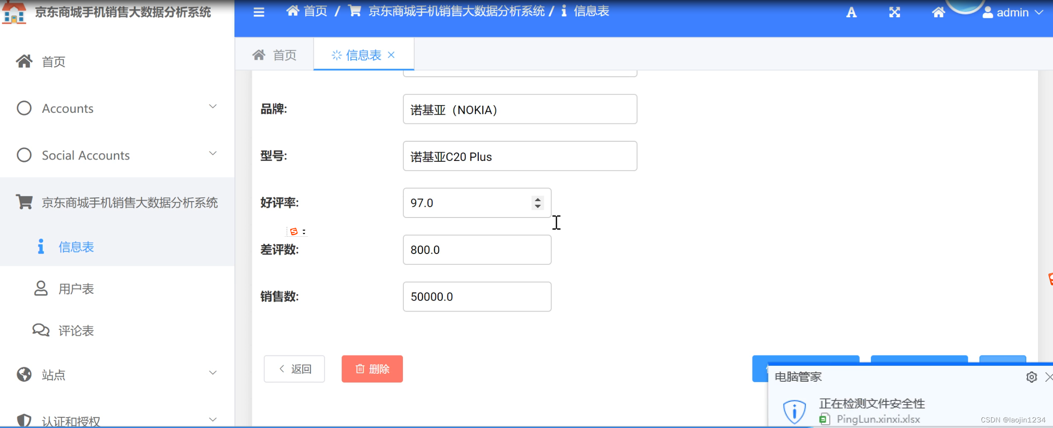Screen dimensions: 1053x428
Task: Click the shield icon beside 认证和授权
Action: click(x=24, y=420)
